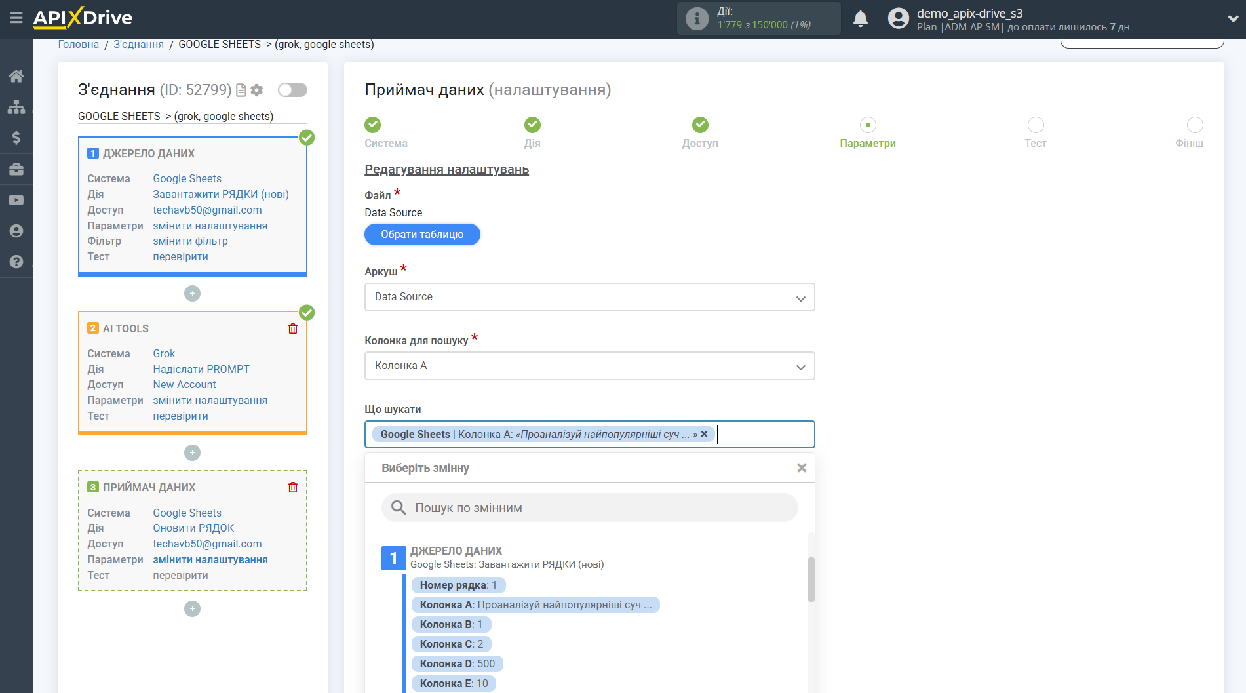
Task: Select the connections hierarchy icon in sidebar
Action: click(16, 106)
